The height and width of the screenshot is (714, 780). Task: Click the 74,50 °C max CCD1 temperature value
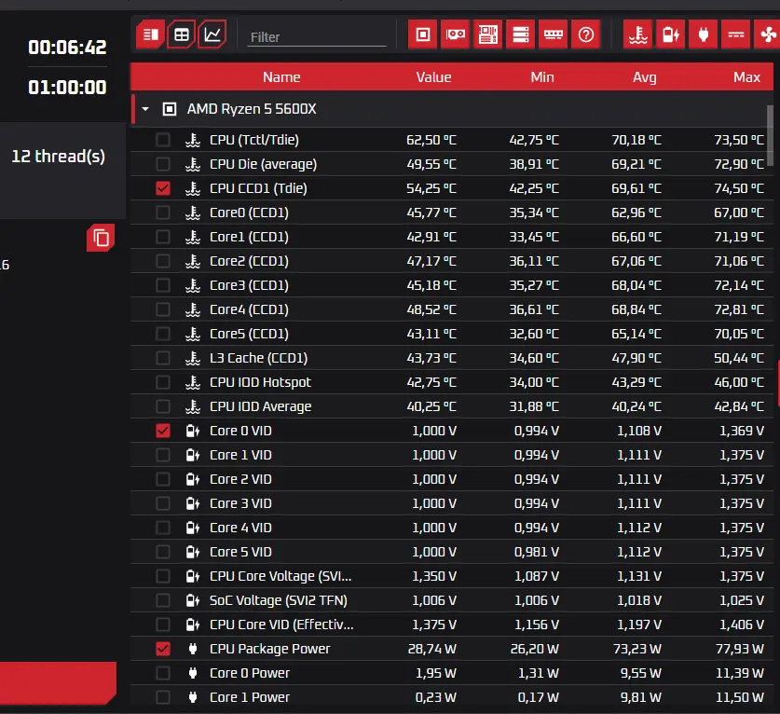739,188
